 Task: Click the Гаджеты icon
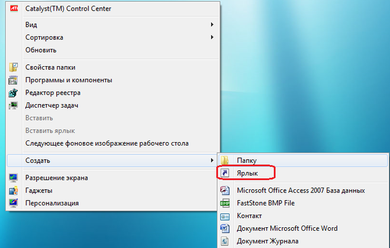(13, 191)
